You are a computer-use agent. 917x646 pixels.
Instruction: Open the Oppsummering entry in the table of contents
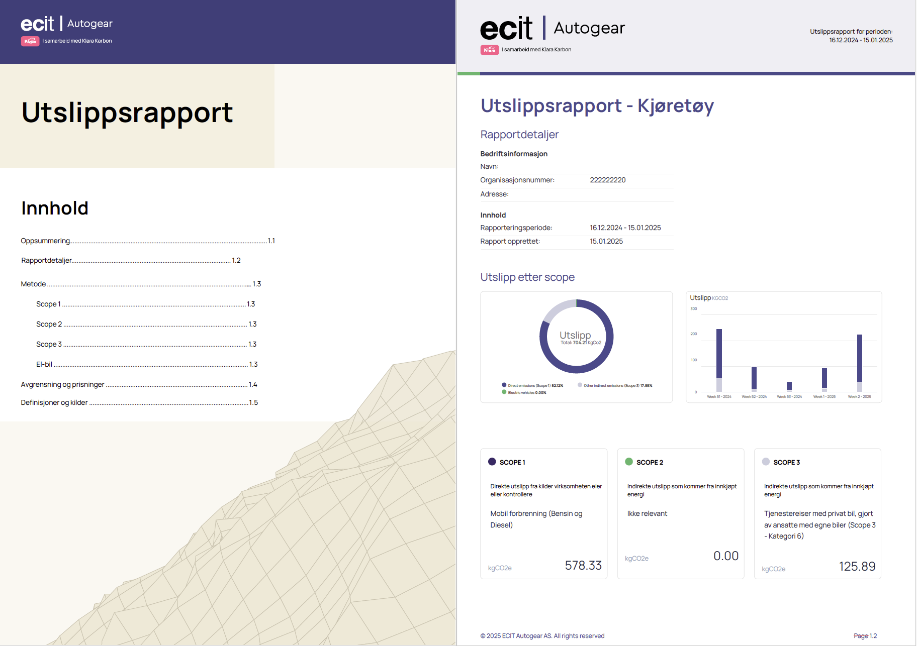46,241
